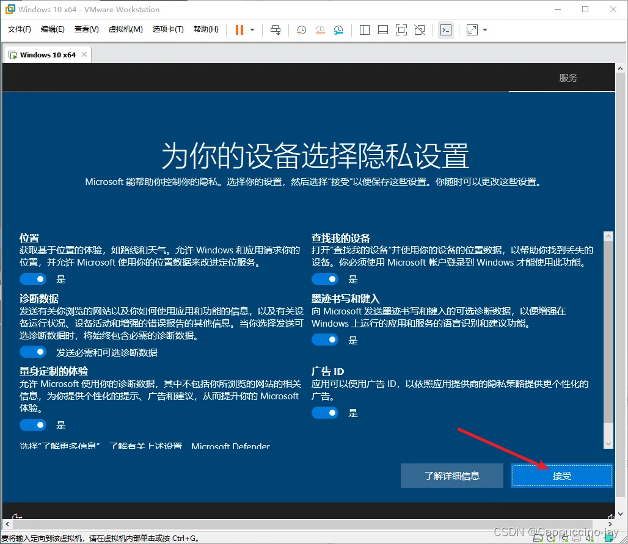The image size is (628, 544).
Task: Toggle the 墨迹书写和键入 inking and typing switch
Action: click(x=325, y=340)
